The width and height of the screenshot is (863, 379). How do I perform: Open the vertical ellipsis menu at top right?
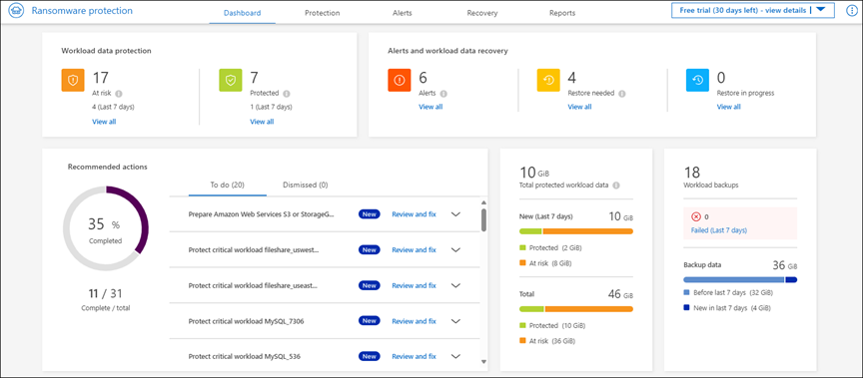[851, 10]
